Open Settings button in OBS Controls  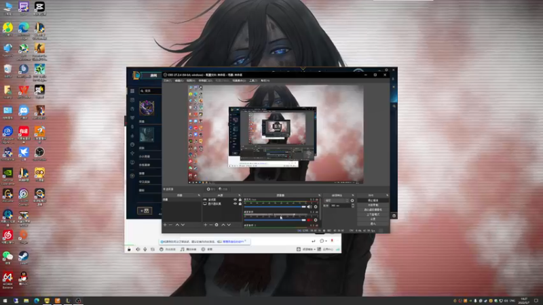tap(373, 219)
